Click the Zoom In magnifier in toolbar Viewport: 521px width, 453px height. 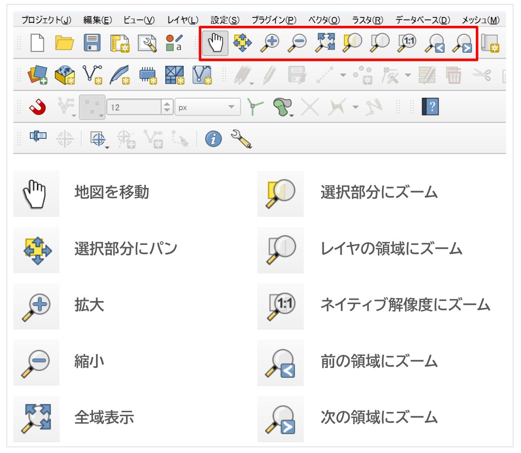[270, 43]
